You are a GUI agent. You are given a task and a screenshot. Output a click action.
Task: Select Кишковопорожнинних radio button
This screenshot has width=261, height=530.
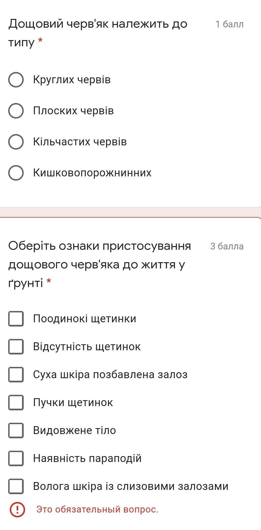pyautogui.click(x=16, y=173)
